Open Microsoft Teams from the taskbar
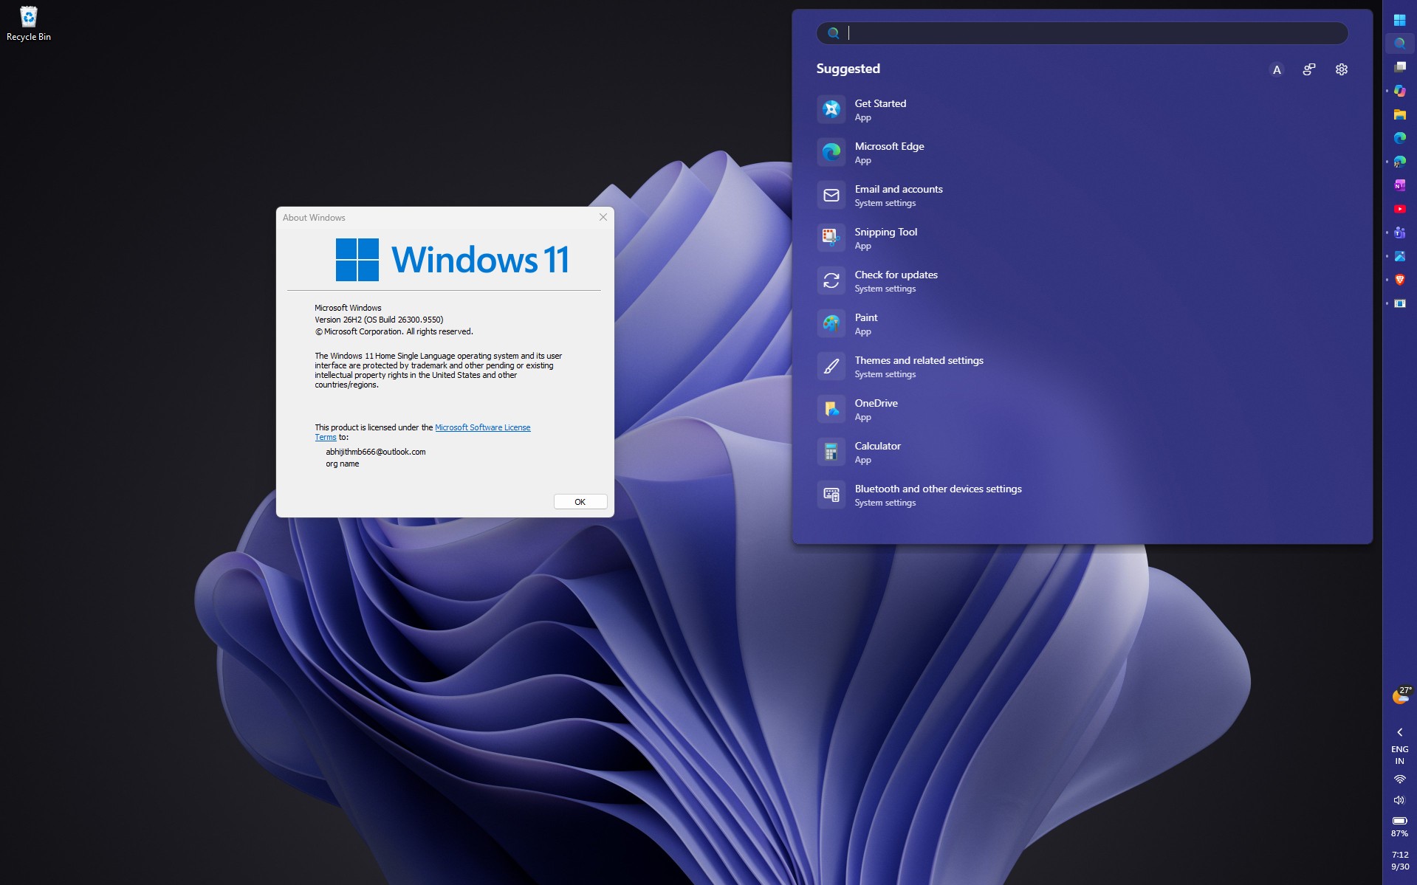 [x=1399, y=233]
